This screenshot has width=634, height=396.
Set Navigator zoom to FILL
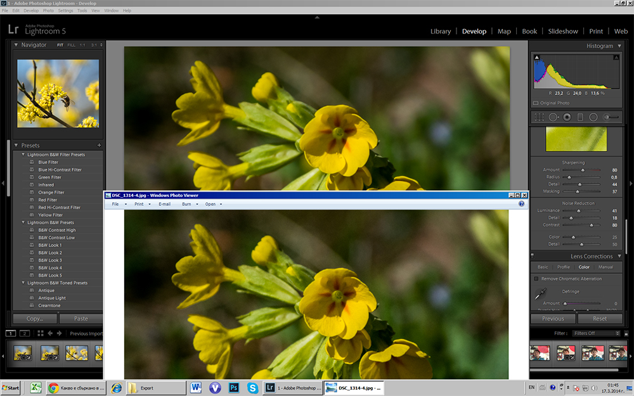click(71, 45)
